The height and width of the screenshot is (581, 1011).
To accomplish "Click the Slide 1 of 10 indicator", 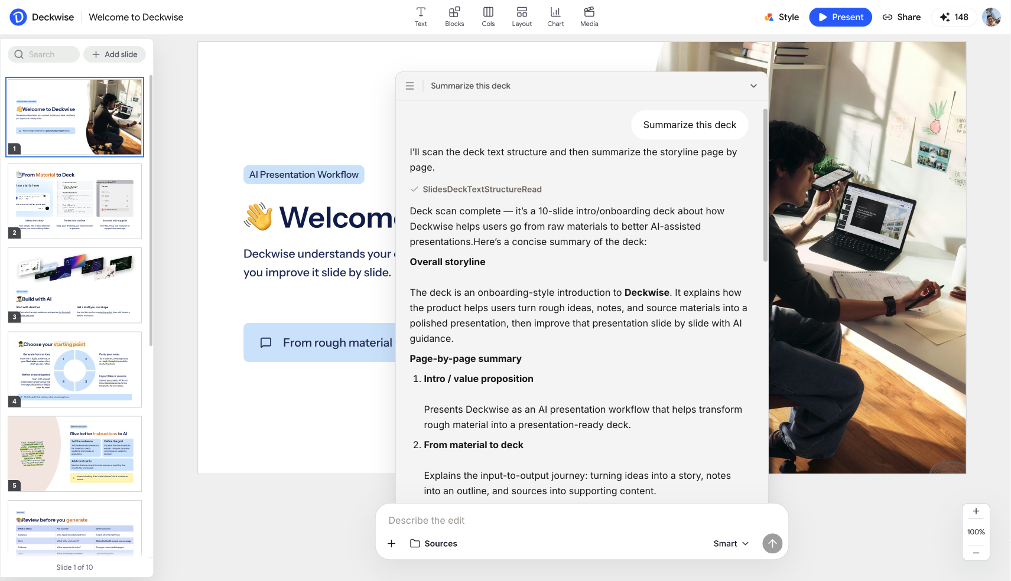I will click(74, 567).
